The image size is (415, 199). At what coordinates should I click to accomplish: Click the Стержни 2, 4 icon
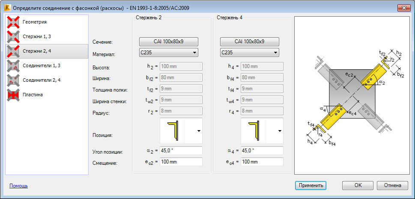click(14, 51)
